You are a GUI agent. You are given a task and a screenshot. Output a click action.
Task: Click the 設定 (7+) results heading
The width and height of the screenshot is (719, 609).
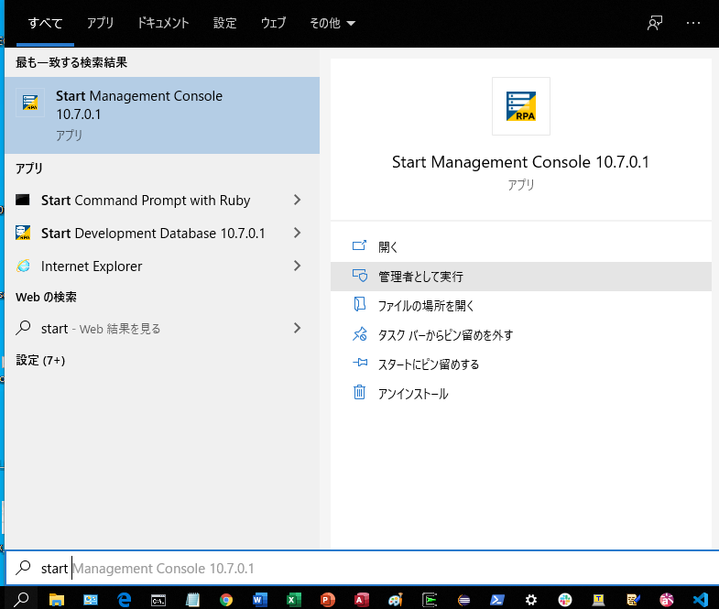click(x=40, y=361)
